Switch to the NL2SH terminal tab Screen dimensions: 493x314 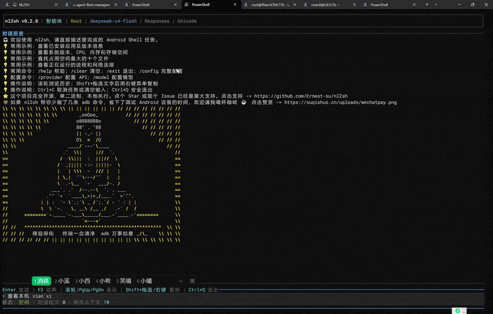click(x=24, y=5)
